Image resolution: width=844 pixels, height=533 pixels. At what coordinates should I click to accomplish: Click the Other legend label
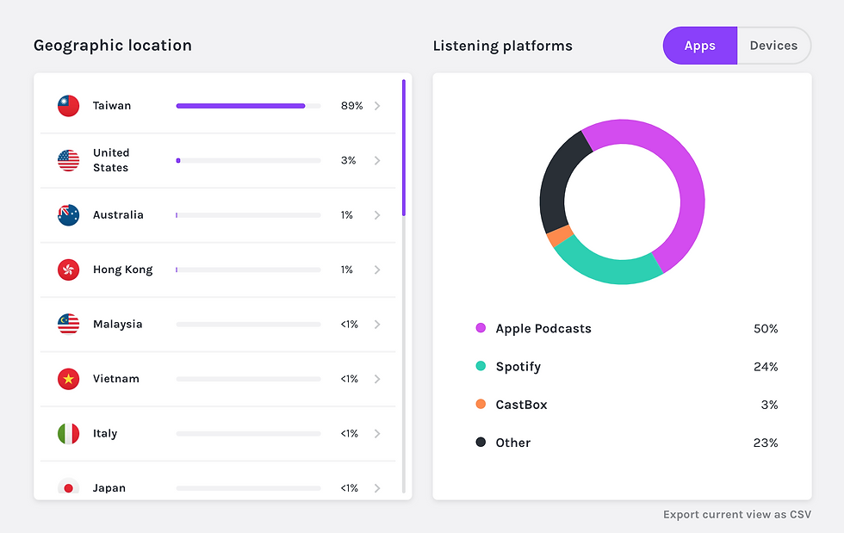513,443
